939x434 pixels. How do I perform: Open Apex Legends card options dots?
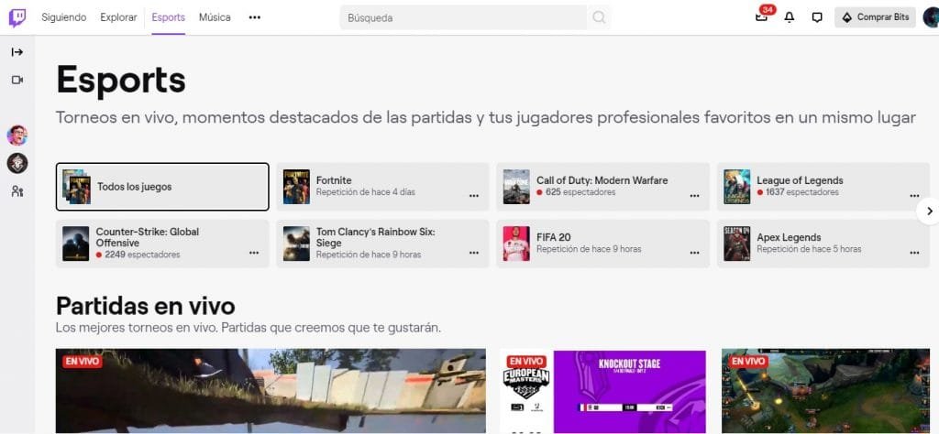click(x=914, y=253)
